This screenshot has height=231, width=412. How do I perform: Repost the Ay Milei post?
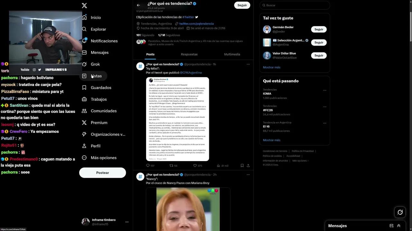171,166
